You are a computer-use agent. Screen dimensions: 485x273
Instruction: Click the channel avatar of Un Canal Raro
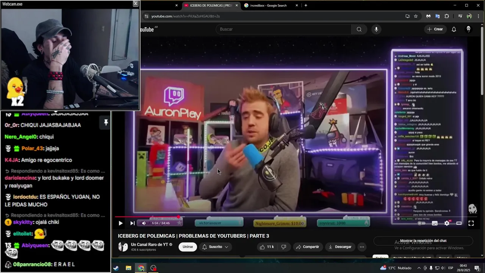point(123,247)
